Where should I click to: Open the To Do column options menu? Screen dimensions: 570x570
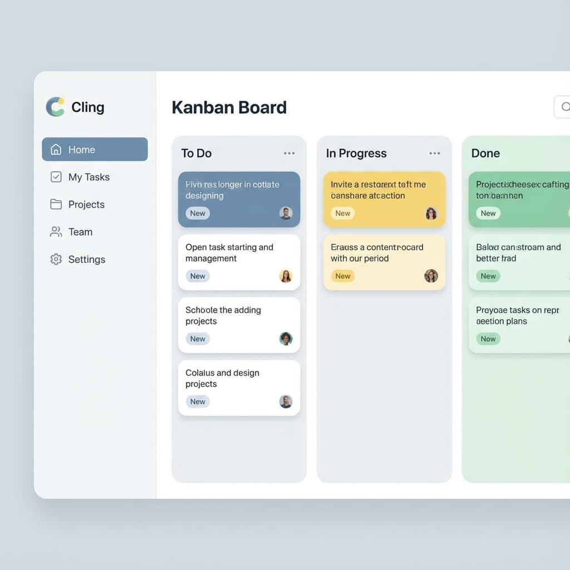(289, 153)
